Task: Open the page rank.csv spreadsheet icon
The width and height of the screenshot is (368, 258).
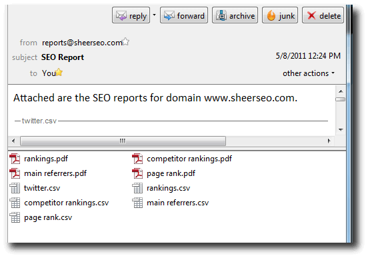Action: point(15,217)
